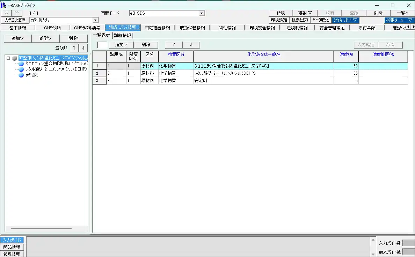
Task: Expand the 送信・出力 dropdown menu
Action: click(345, 20)
